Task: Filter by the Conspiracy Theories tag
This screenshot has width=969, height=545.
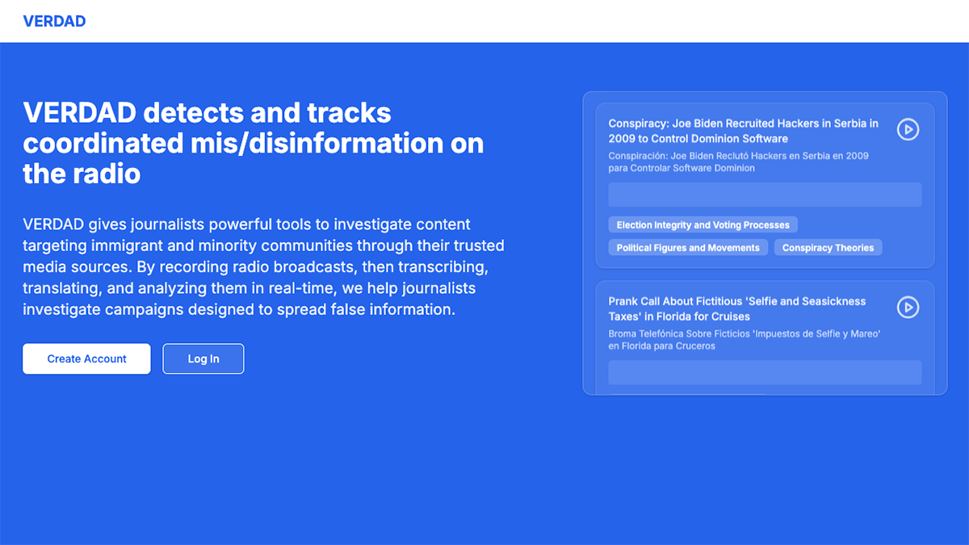Action: point(828,248)
